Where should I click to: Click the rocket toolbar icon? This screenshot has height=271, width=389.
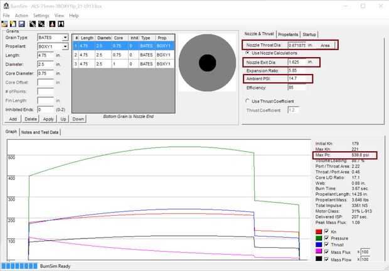[52, 24]
